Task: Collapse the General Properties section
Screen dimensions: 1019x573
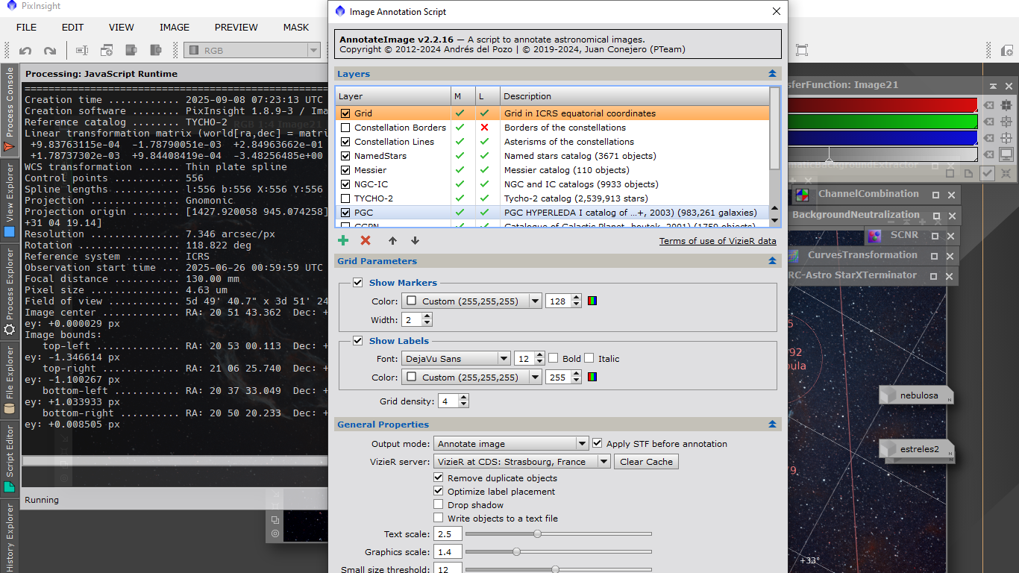Action: 772,425
